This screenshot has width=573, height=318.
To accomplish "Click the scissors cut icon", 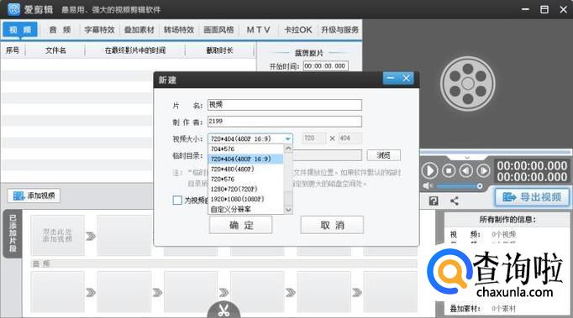I will tap(223, 310).
